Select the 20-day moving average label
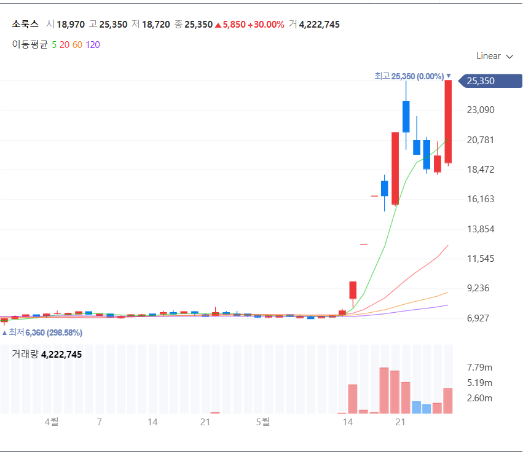The height and width of the screenshot is (456, 523). pos(65,45)
